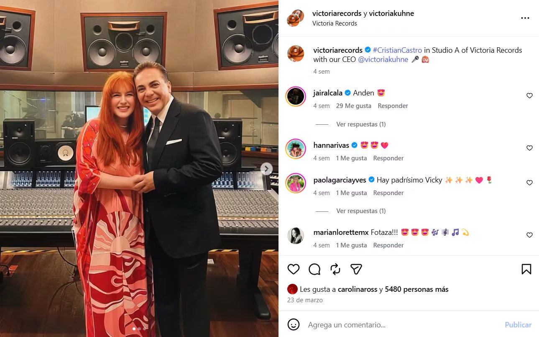Click the Agrega un comentario input field
The image size is (539, 337).
[355, 324]
